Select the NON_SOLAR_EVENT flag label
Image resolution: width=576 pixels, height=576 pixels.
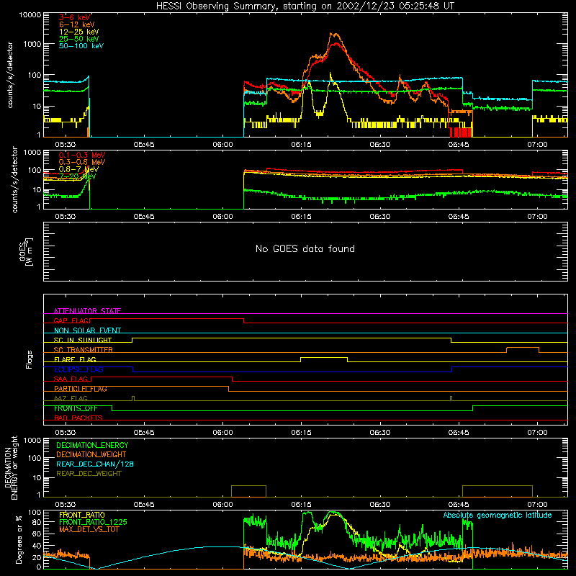tap(87, 330)
